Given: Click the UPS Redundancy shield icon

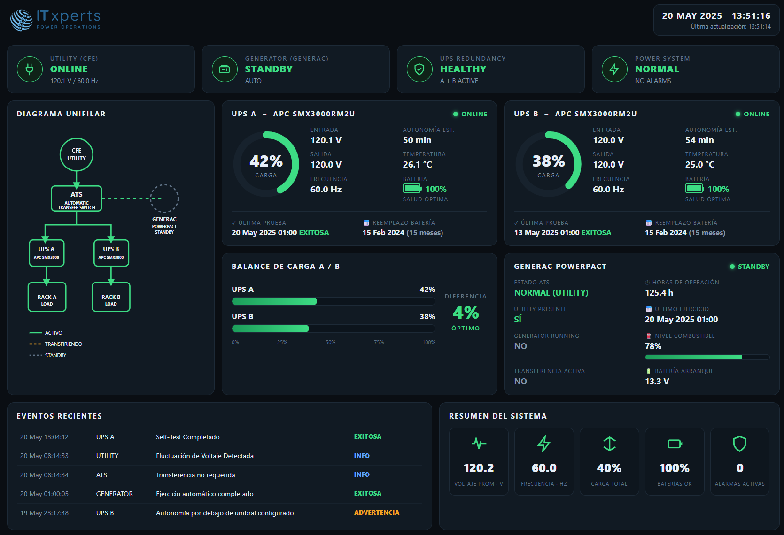Looking at the screenshot, I should point(419,69).
